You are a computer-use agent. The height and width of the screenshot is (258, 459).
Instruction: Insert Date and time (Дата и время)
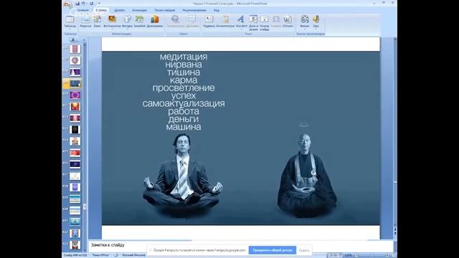coord(253,23)
